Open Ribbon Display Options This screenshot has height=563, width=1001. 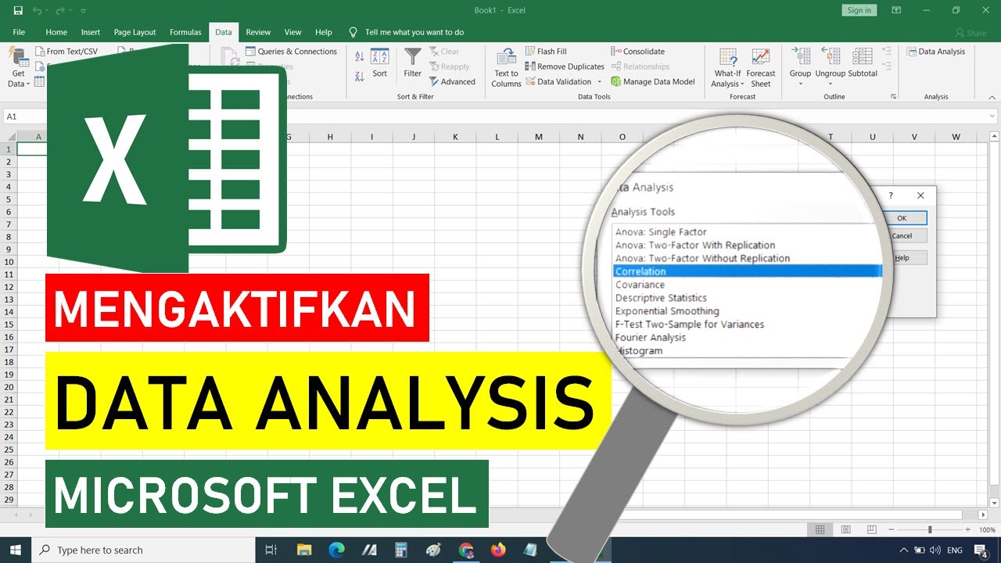[x=897, y=10]
